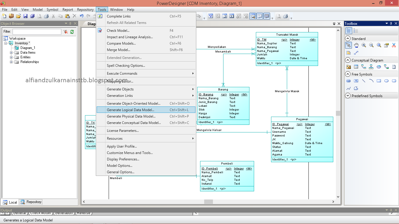Select the Ellipse free symbol tool
This screenshot has height=224, width=399.
[386, 81]
